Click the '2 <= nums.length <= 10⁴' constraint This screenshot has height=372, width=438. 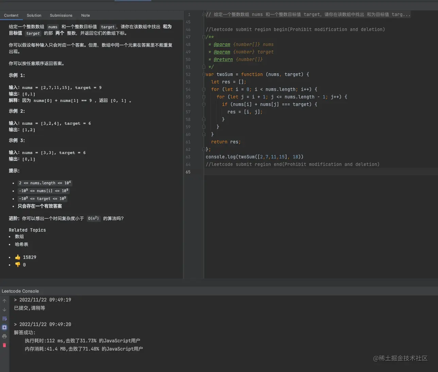pyautogui.click(x=45, y=183)
